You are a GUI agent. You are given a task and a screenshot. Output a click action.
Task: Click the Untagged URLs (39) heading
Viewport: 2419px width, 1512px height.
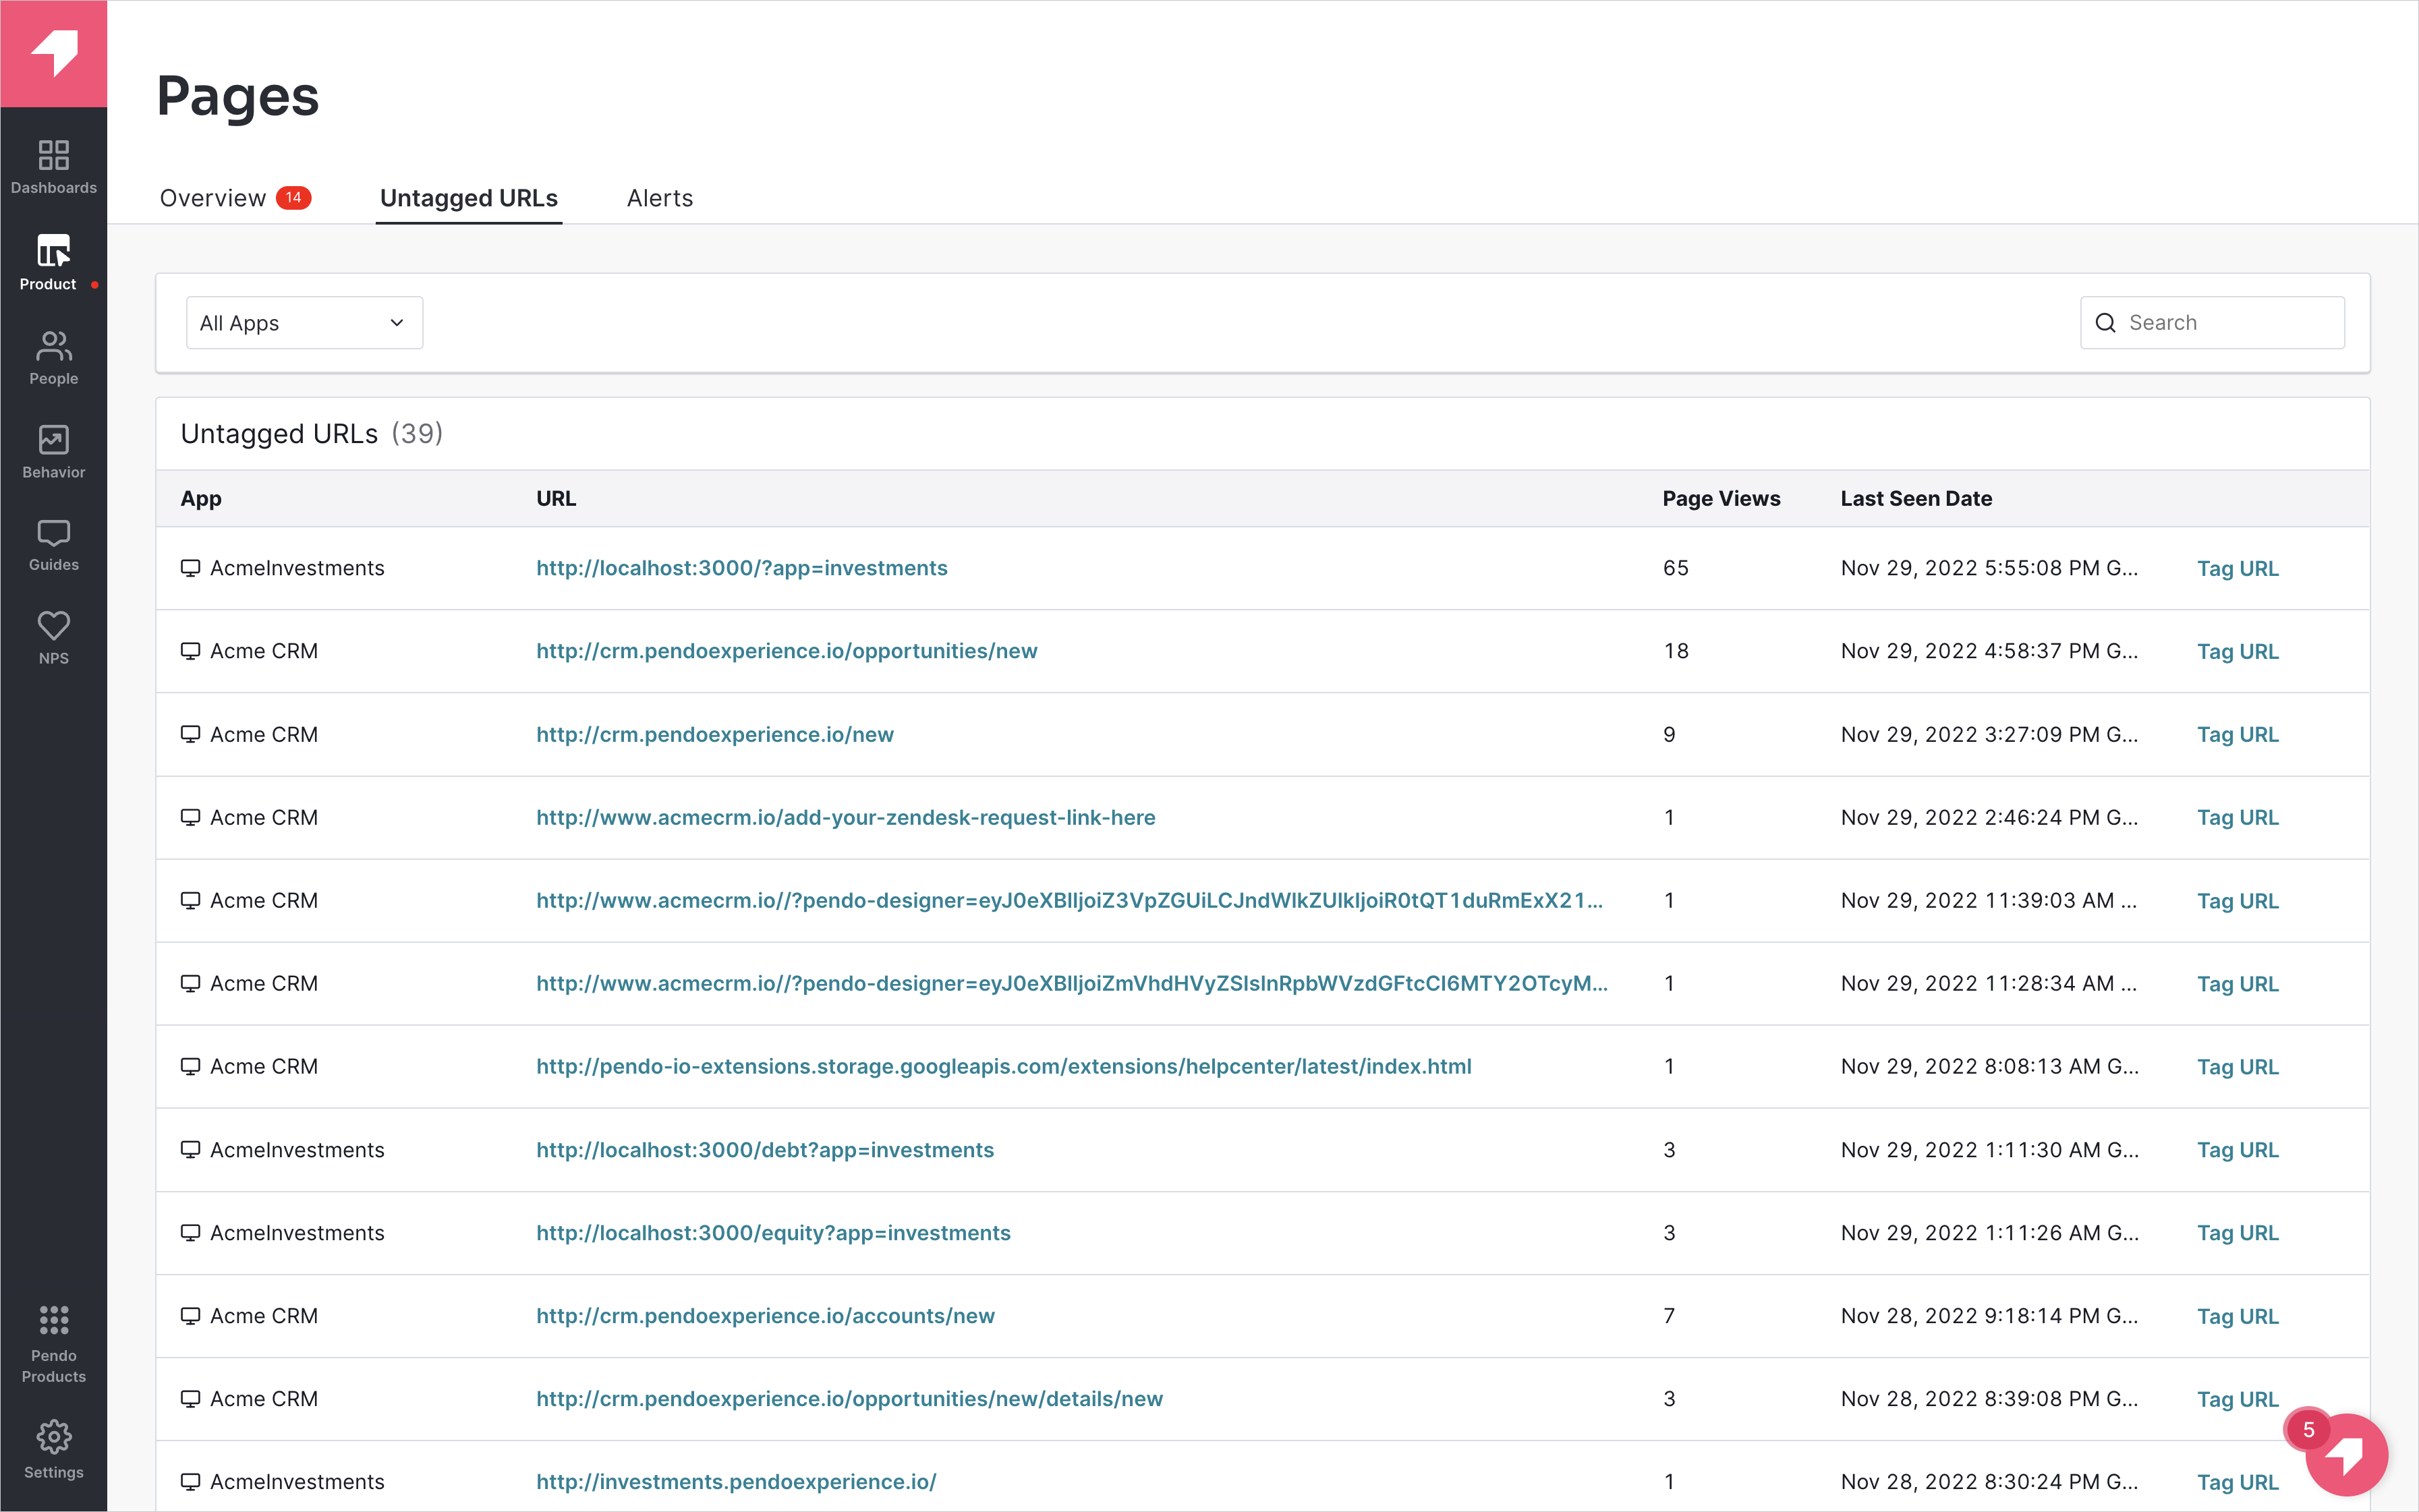tap(311, 434)
